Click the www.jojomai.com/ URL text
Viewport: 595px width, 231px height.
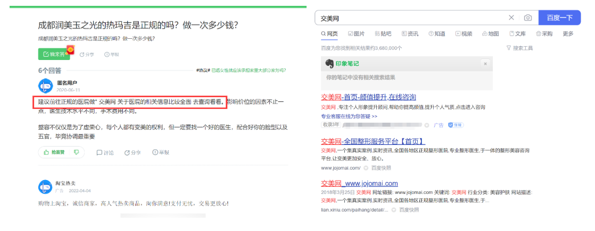(341, 168)
